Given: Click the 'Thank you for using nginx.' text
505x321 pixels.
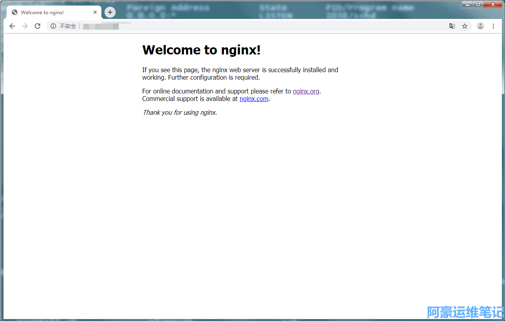Looking at the screenshot, I should (180, 112).
